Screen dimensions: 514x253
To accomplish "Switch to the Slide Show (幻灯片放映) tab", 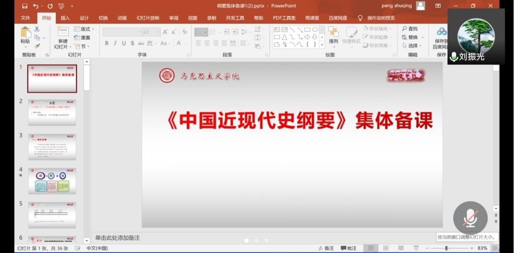I will click(x=148, y=18).
